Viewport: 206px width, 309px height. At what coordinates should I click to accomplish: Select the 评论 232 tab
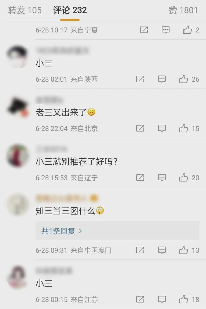click(x=70, y=10)
